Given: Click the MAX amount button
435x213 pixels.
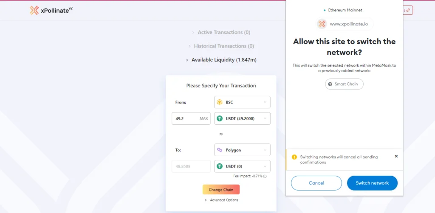Looking at the screenshot, I should 203,118.
